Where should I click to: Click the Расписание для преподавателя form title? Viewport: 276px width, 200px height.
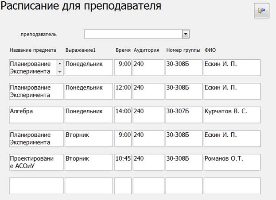pyautogui.click(x=81, y=7)
